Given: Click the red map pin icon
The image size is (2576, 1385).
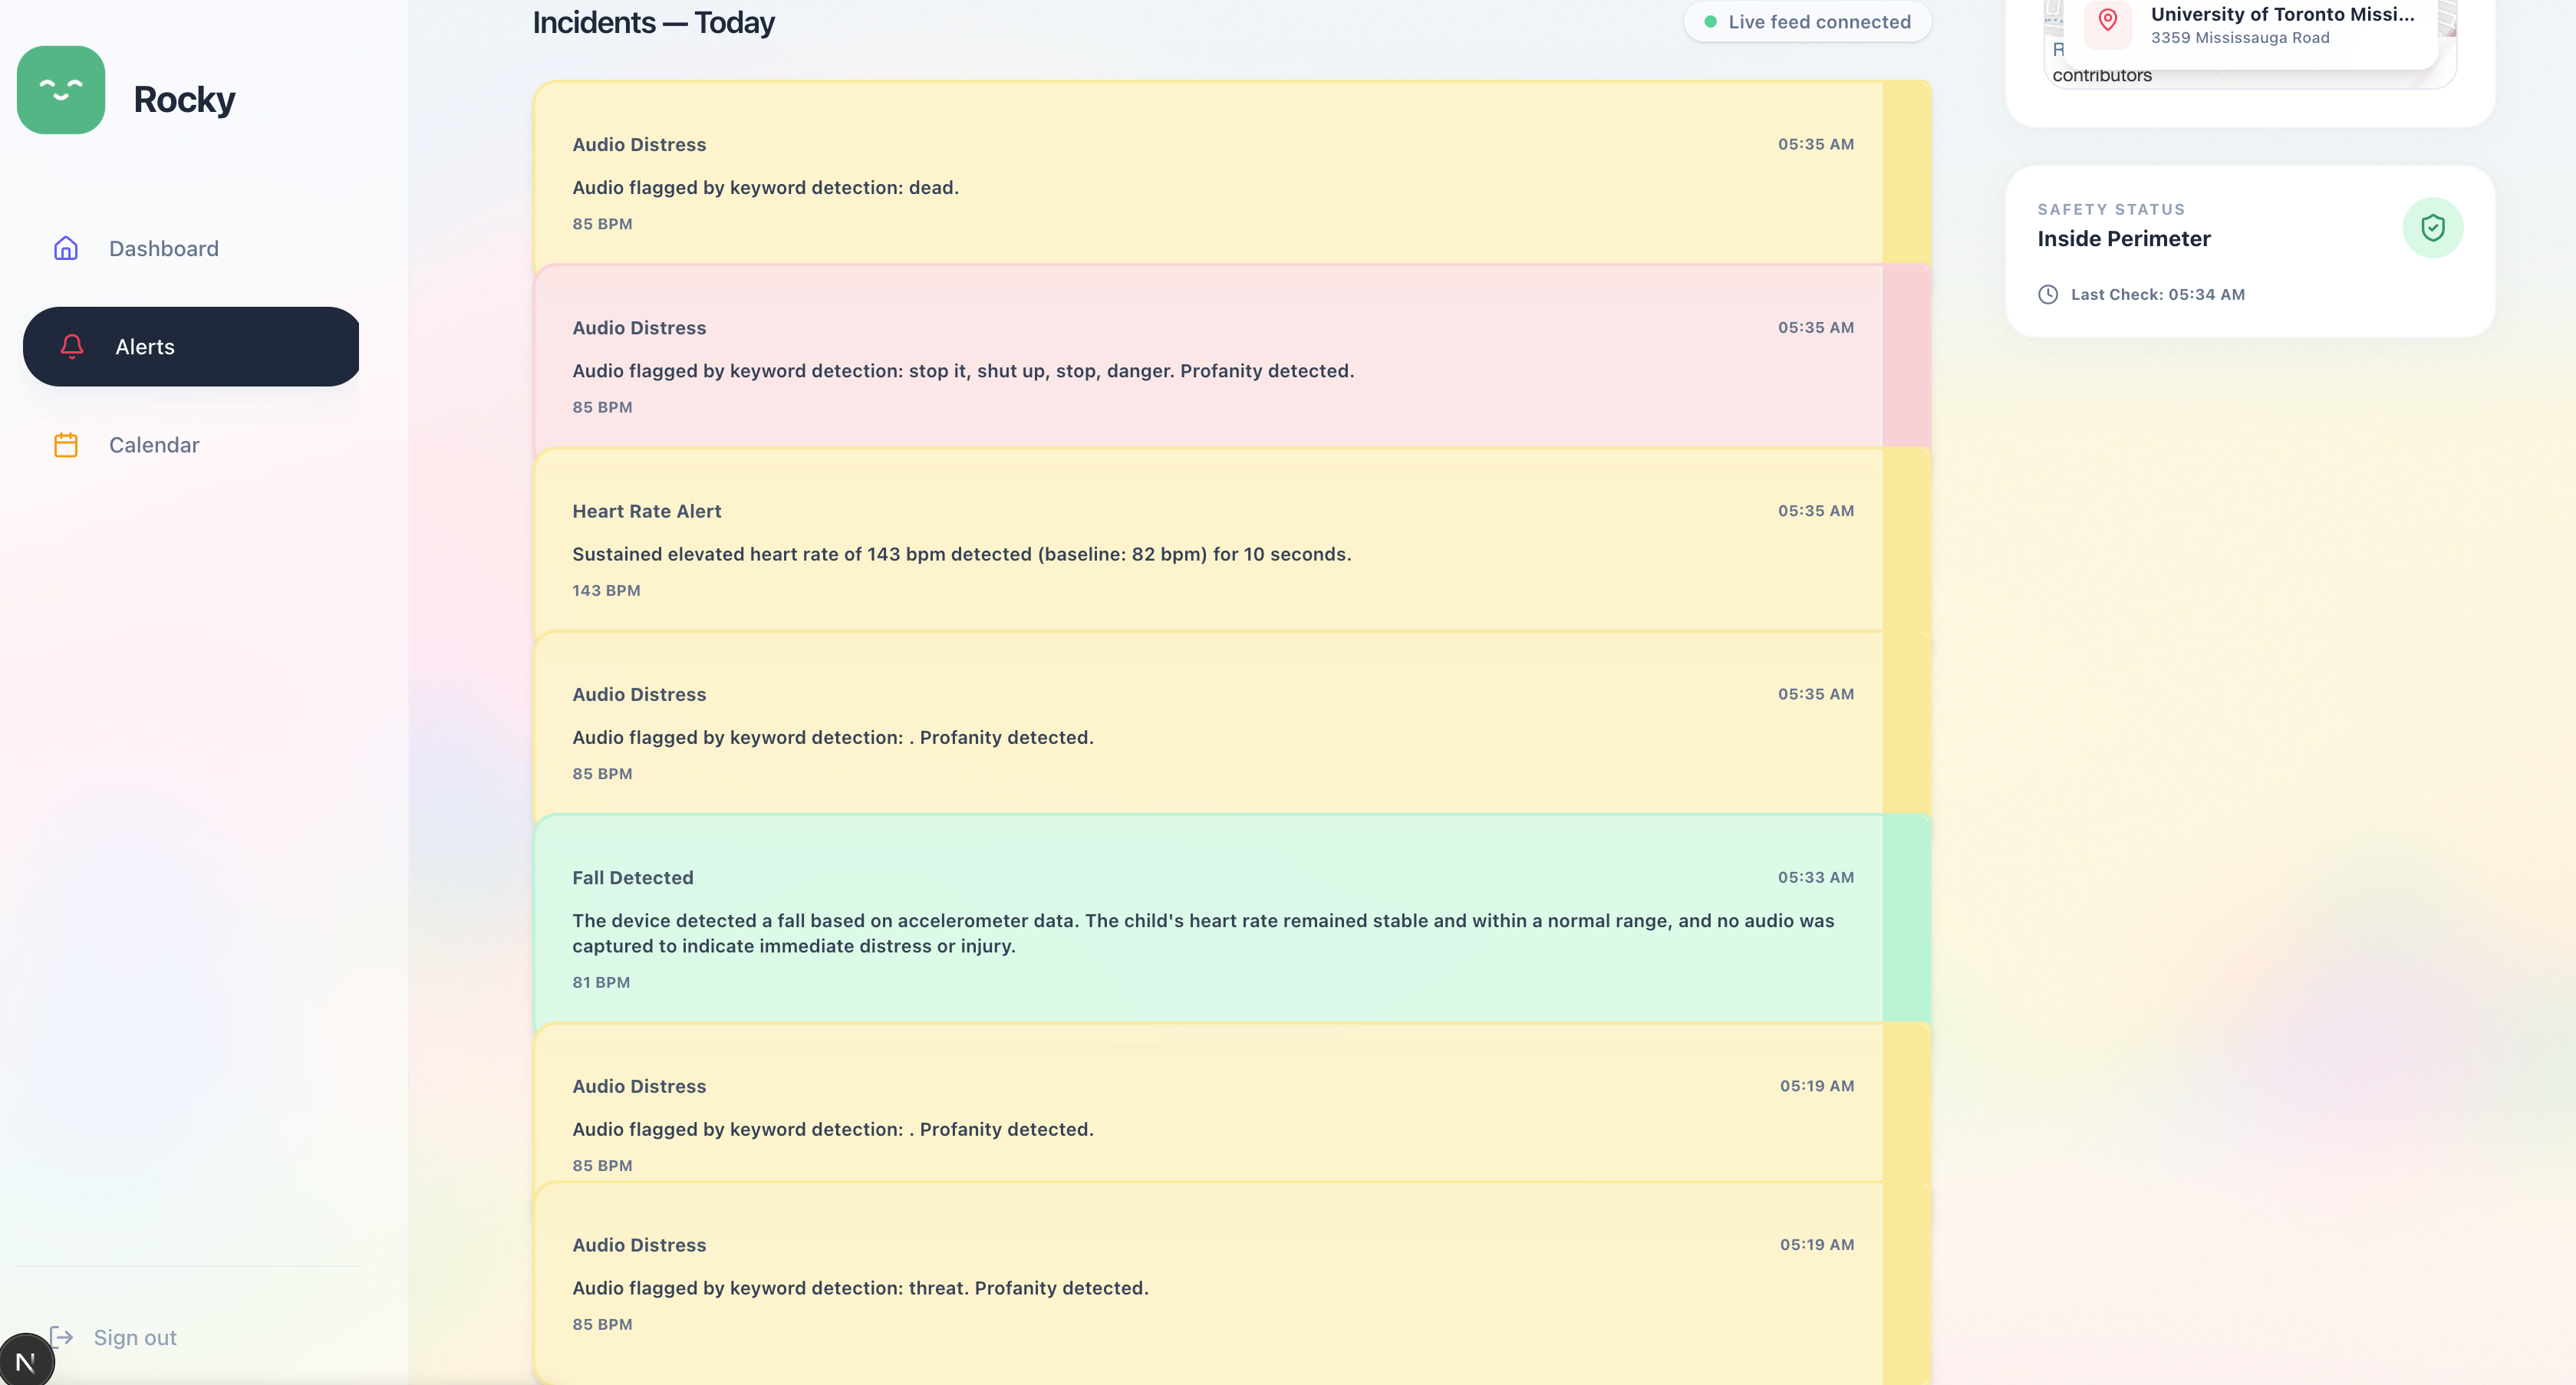Looking at the screenshot, I should click(2107, 20).
